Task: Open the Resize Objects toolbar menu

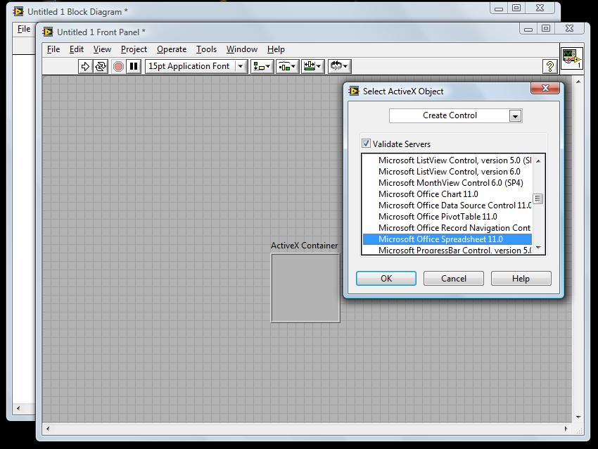Action: click(313, 66)
